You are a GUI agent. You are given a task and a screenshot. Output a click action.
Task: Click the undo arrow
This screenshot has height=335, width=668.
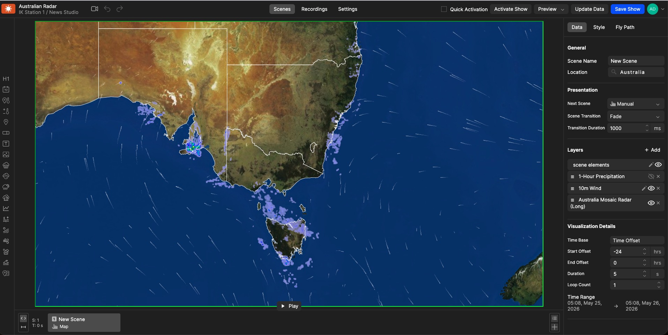pyautogui.click(x=107, y=9)
